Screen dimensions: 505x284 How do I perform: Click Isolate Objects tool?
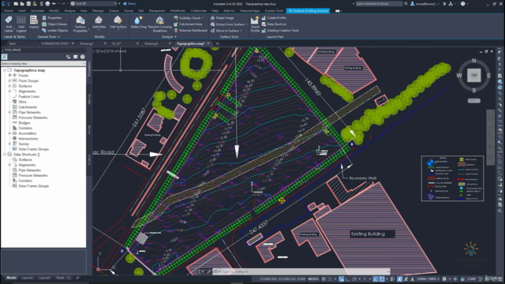pos(55,30)
